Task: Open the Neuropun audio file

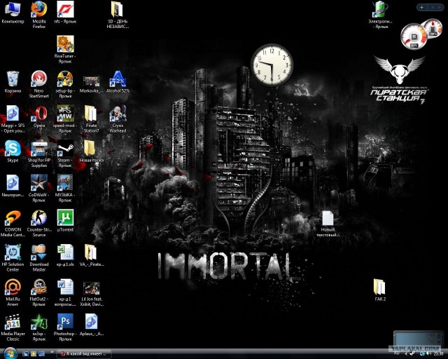Action: pyautogui.click(x=13, y=187)
